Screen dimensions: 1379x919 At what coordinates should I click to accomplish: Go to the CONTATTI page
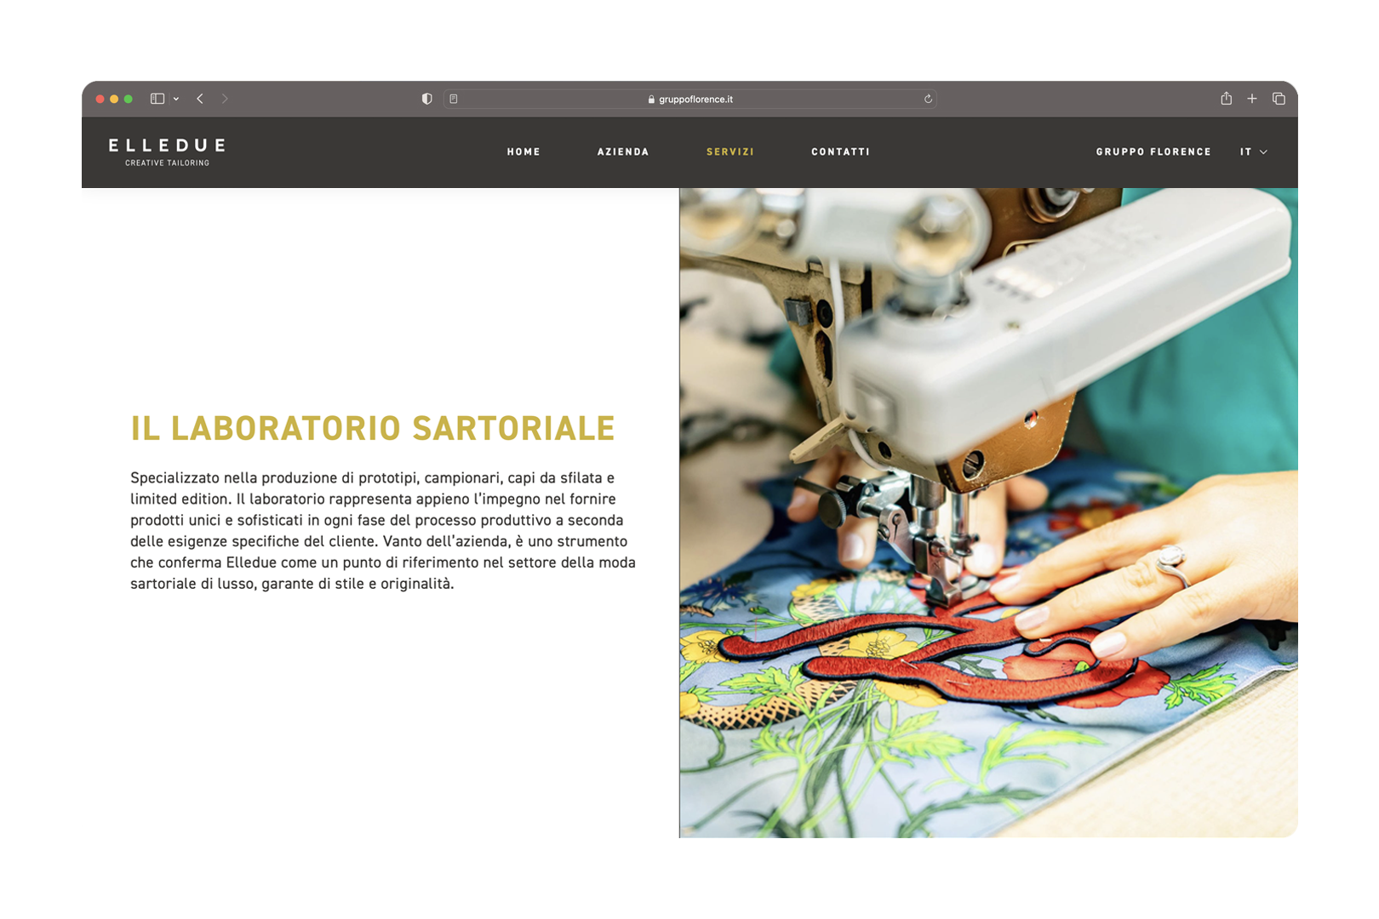coord(840,151)
